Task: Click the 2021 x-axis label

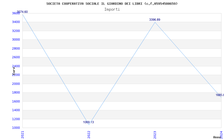Action: pyautogui.click(x=22, y=135)
